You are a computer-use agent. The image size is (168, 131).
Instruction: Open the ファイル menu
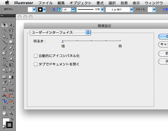pyautogui.click(x=45, y=3)
